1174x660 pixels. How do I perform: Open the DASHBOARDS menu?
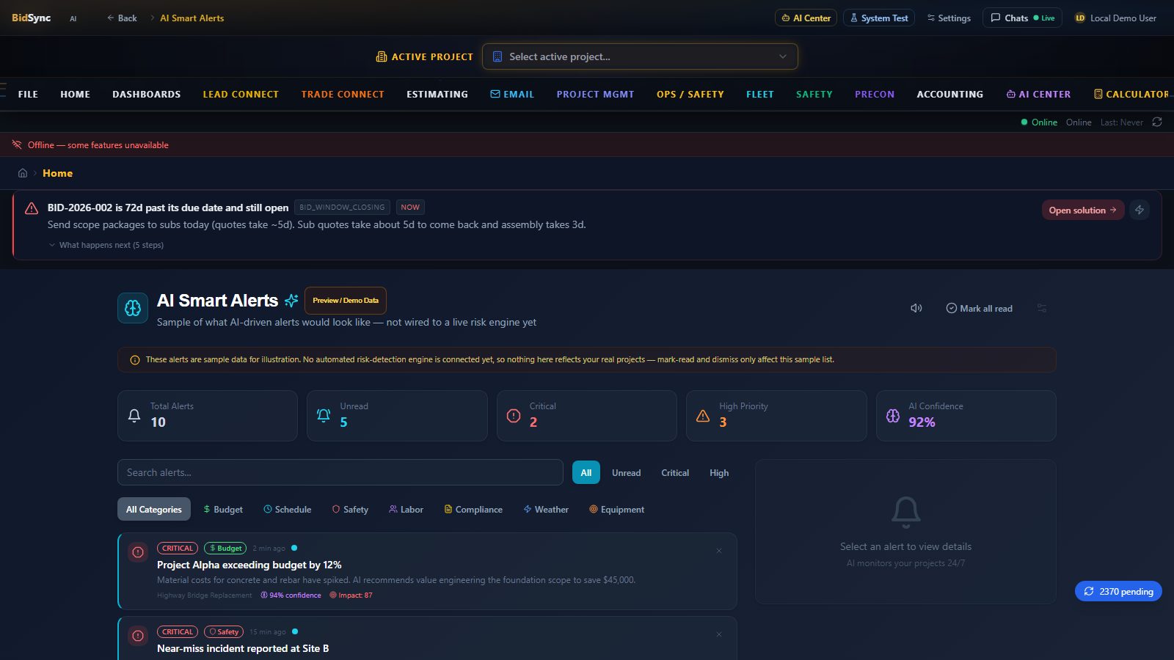[x=147, y=95]
